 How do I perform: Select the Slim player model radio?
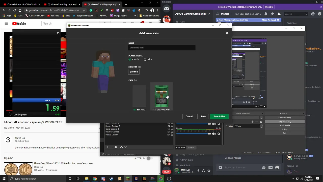(x=145, y=59)
